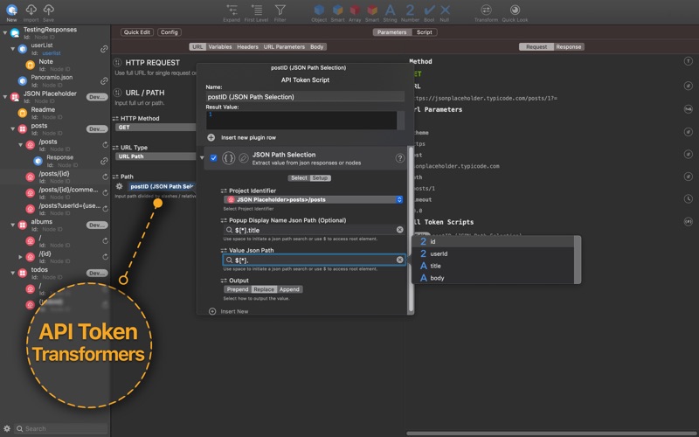Image resolution: width=699 pixels, height=437 pixels.
Task: Collapse the albums group node
Action: click(13, 225)
